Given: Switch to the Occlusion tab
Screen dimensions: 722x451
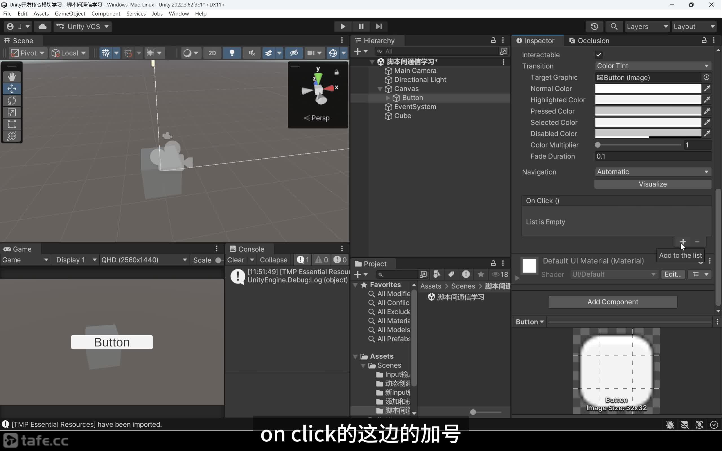Looking at the screenshot, I should 589,41.
